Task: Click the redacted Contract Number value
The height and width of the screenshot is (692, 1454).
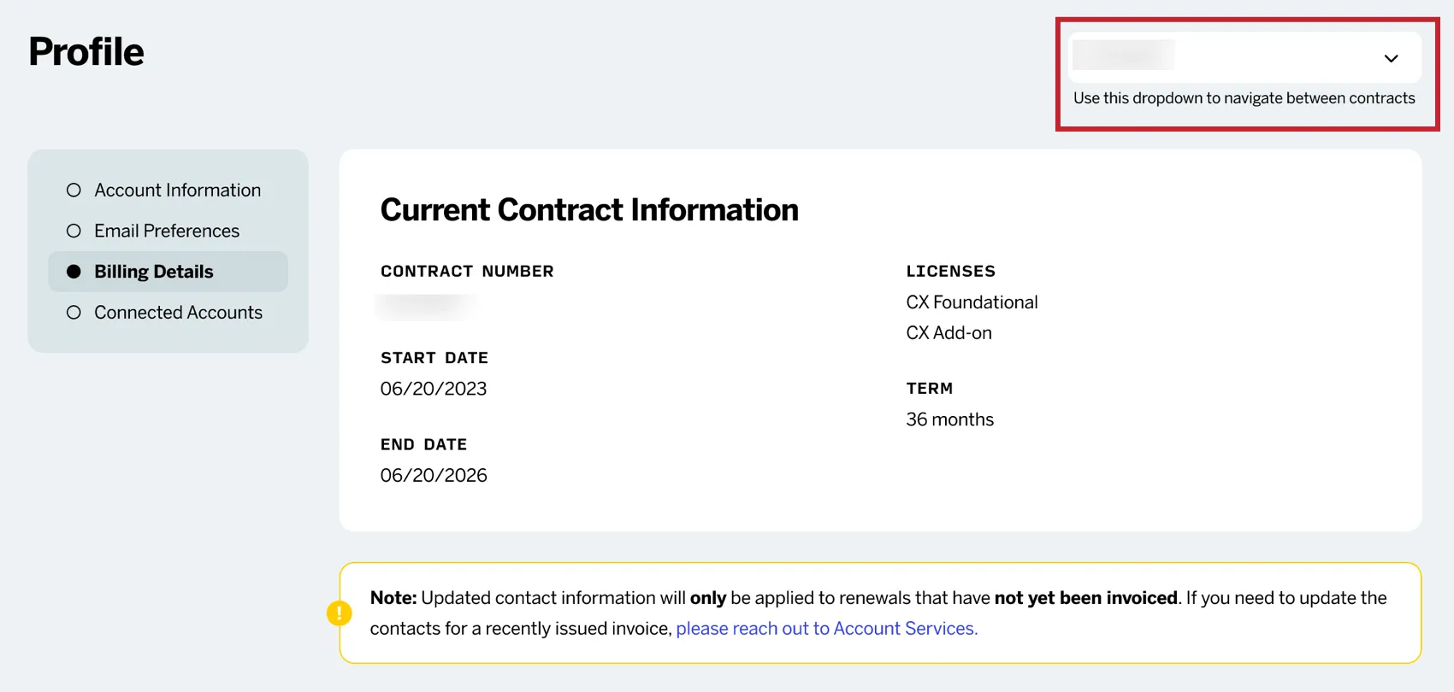Action: [x=426, y=307]
